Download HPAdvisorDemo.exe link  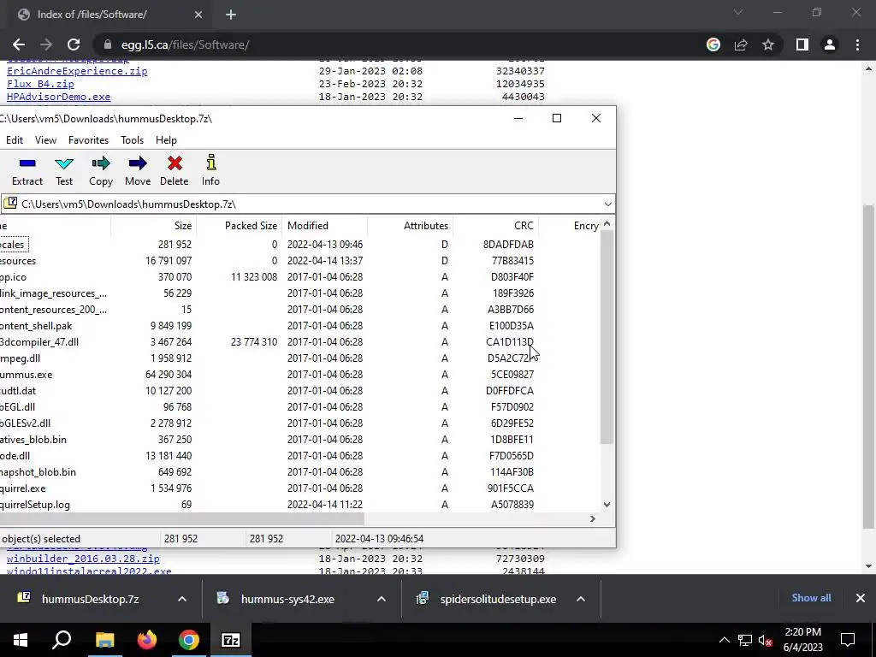click(x=59, y=97)
